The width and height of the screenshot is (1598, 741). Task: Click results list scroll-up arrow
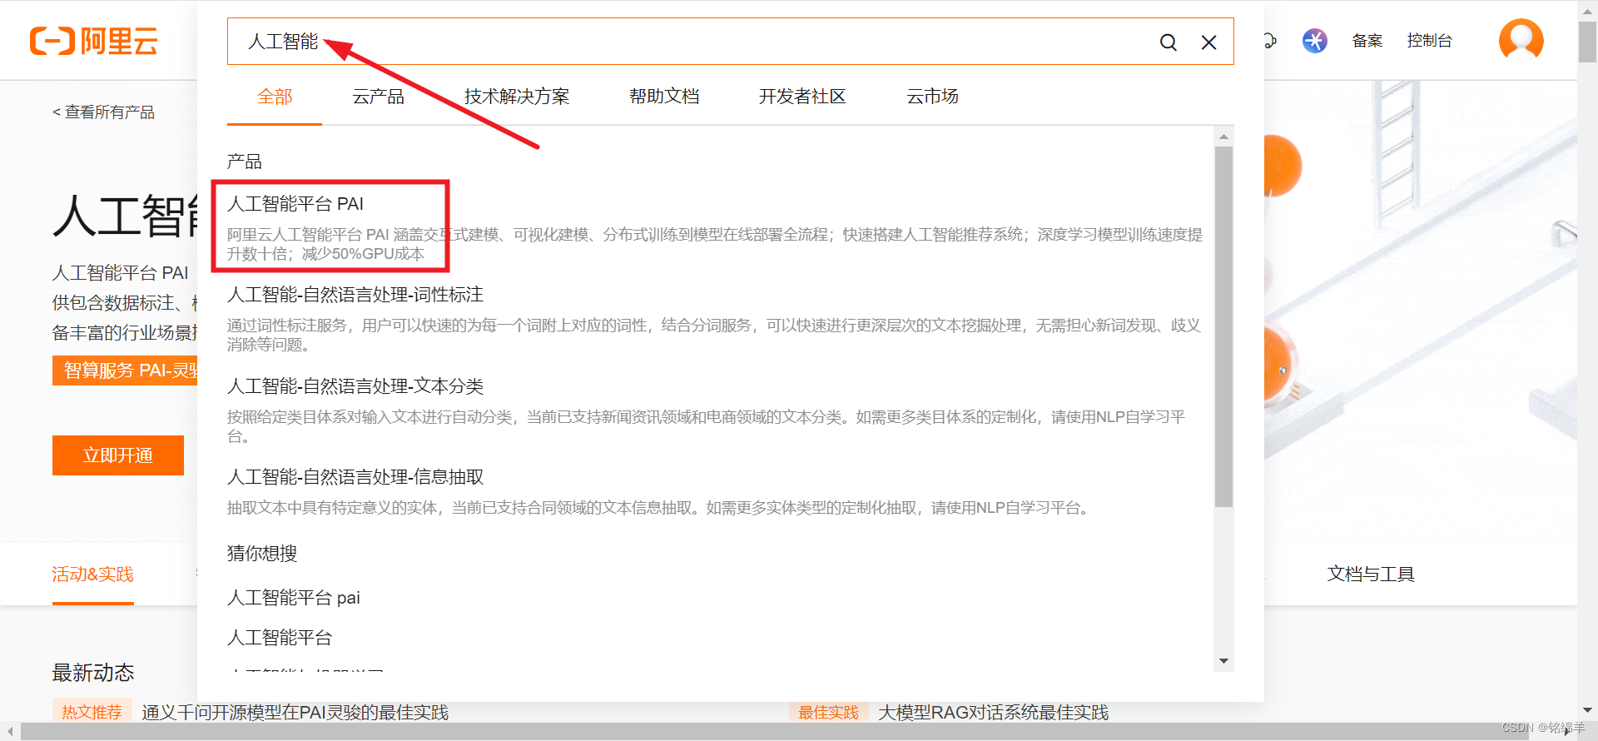1223,137
